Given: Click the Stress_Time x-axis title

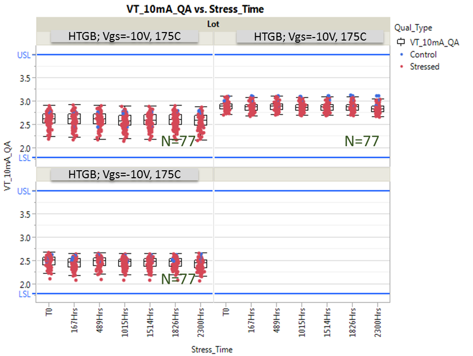Looking at the screenshot, I should tap(212, 349).
